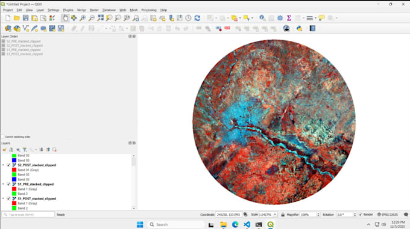Open the Vector menu

81,10
